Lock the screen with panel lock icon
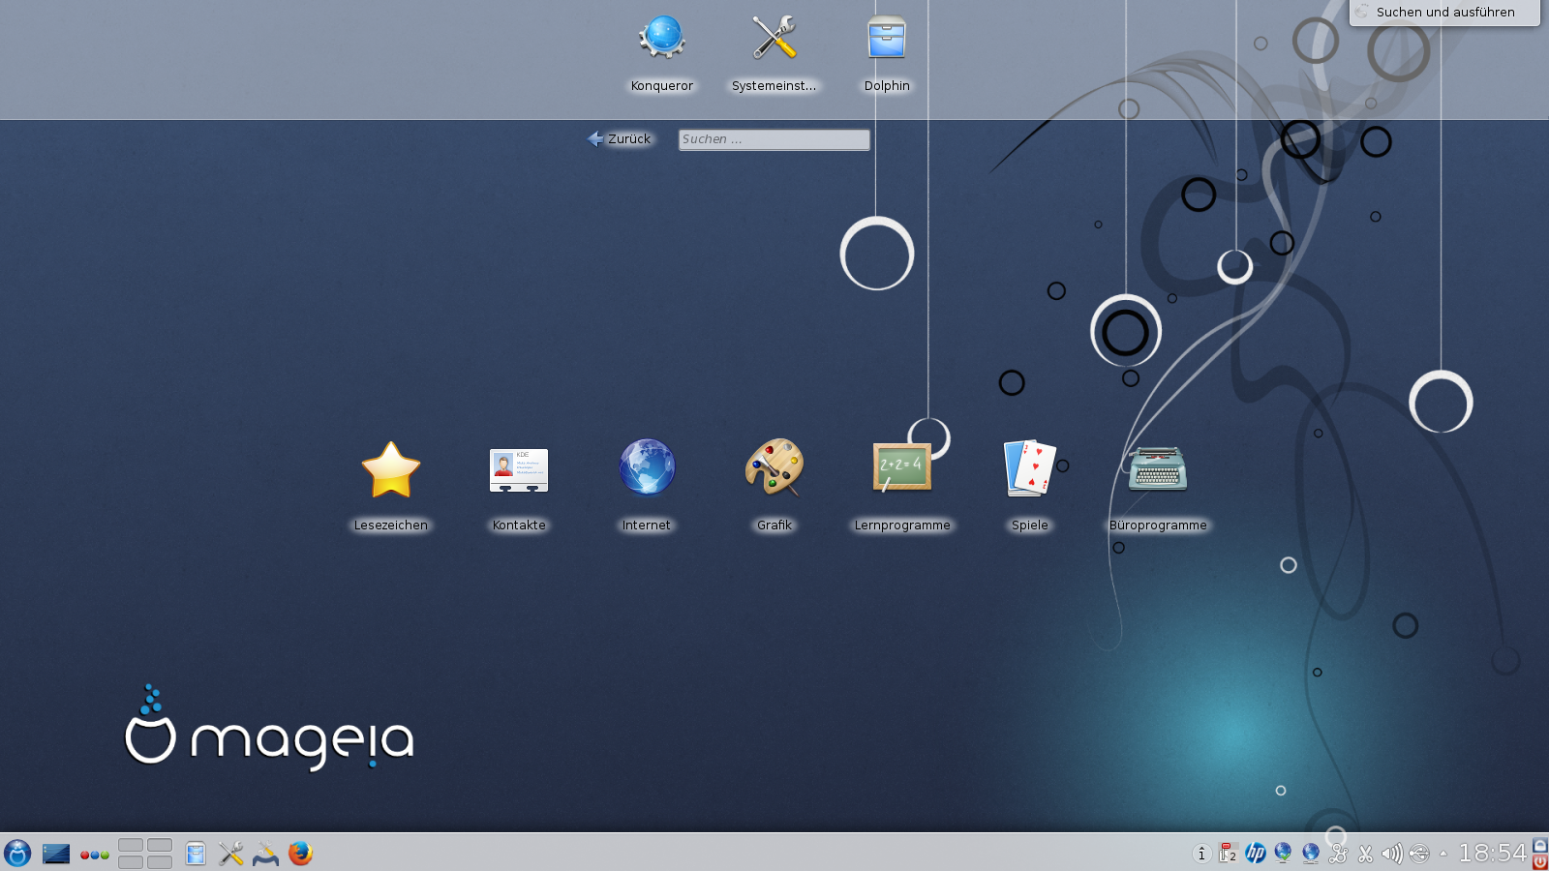The image size is (1549, 871). pyautogui.click(x=1540, y=846)
